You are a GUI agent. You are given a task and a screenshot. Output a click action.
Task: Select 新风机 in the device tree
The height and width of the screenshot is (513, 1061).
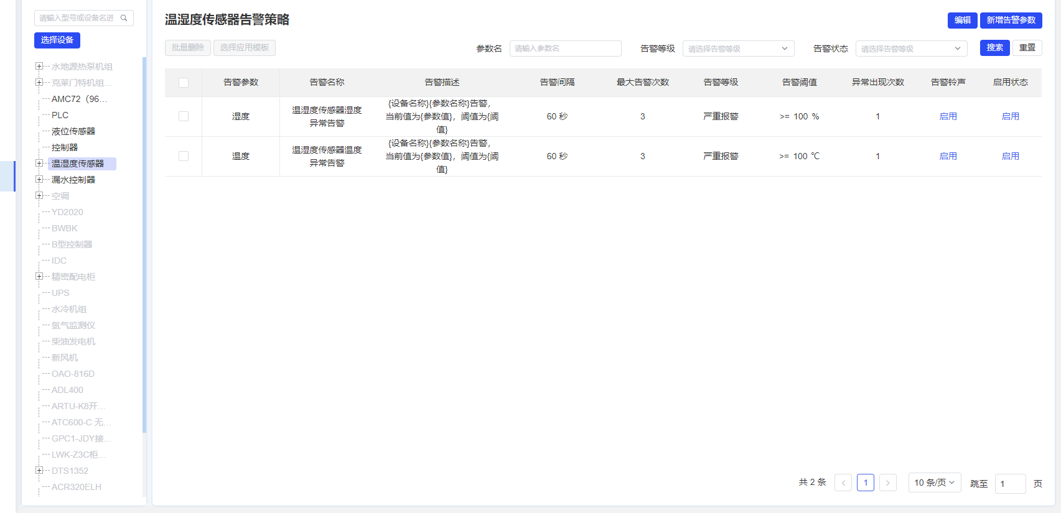(x=65, y=358)
